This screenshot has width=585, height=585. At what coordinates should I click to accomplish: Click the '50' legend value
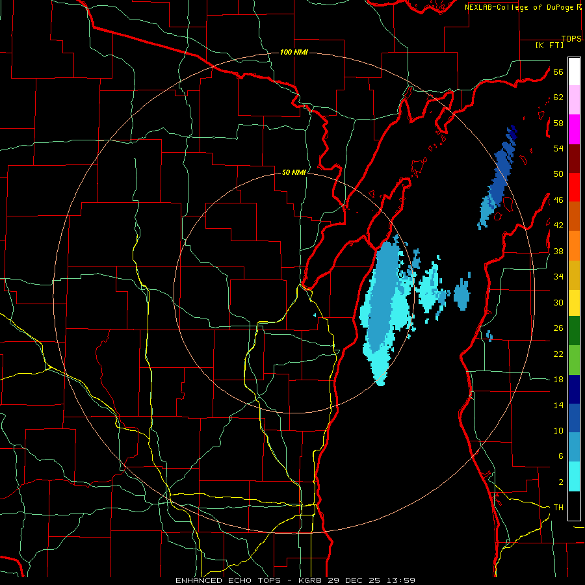point(558,174)
